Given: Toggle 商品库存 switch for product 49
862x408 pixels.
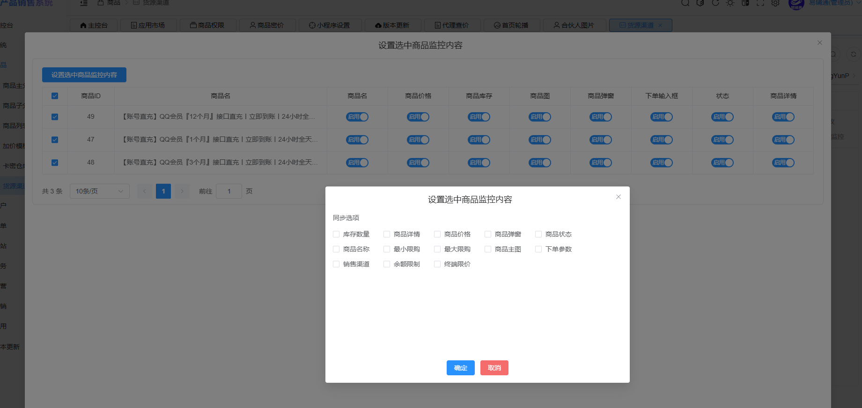Looking at the screenshot, I should [479, 117].
